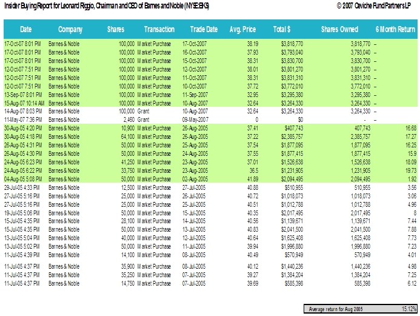Select trade date 15-Oct-2007

[195, 61]
